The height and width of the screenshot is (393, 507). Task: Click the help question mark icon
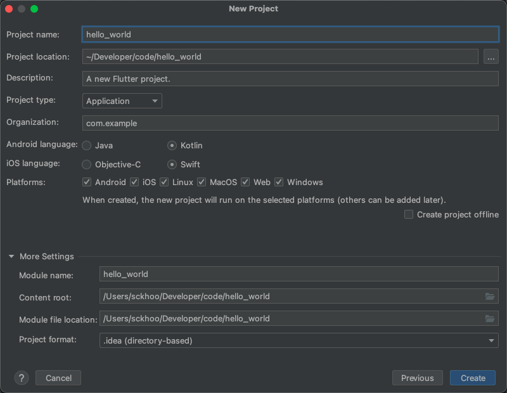(22, 378)
